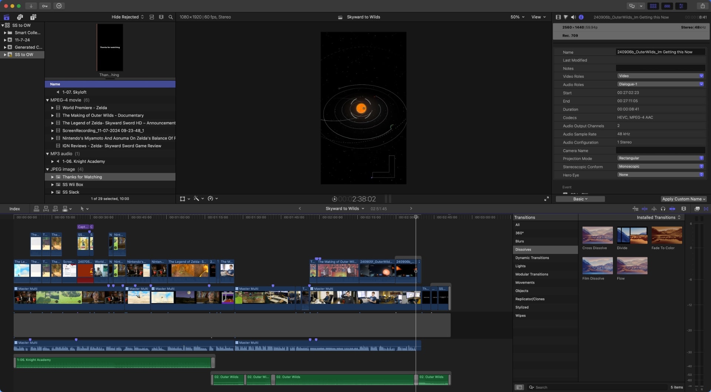Toggle solo for selected clips
The width and height of the screenshot is (711, 392).
pyautogui.click(x=663, y=209)
